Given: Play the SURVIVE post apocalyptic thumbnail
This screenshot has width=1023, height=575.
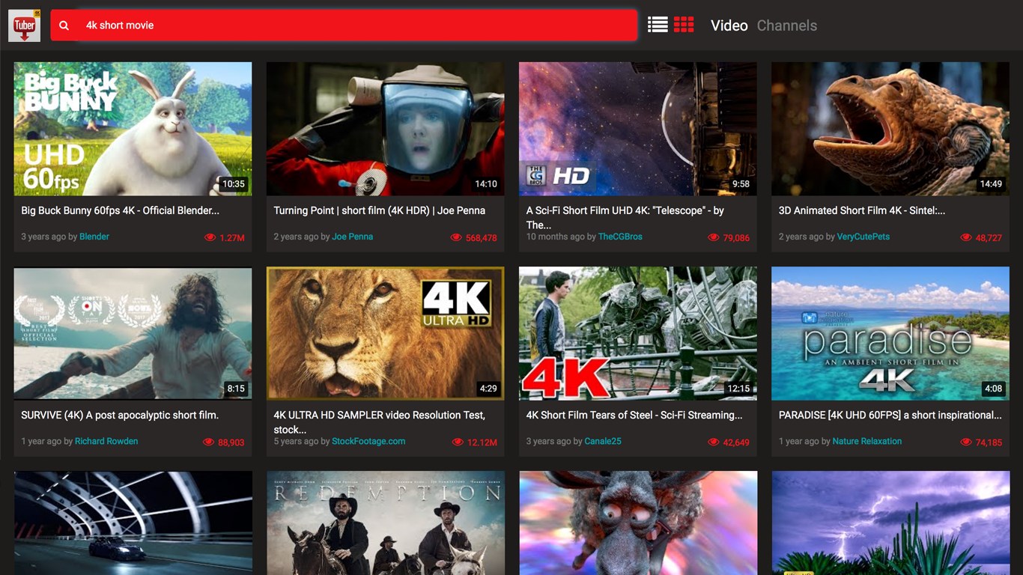Looking at the screenshot, I should click(x=133, y=334).
